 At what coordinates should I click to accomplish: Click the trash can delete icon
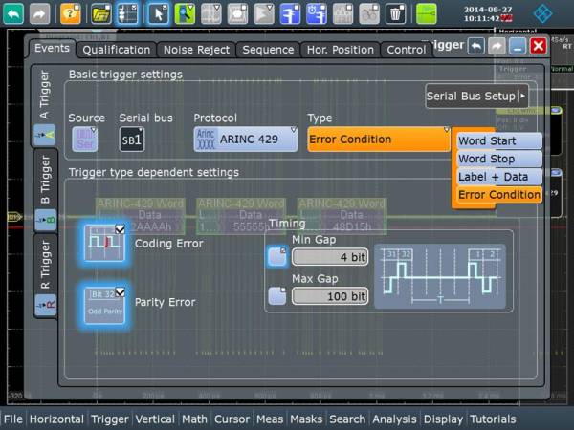click(x=396, y=13)
